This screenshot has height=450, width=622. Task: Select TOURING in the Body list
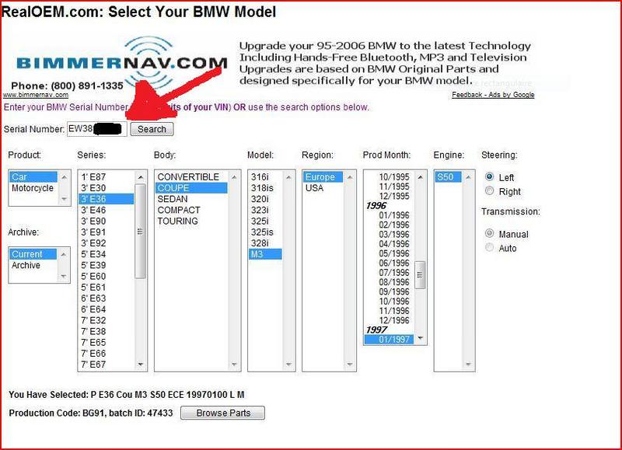[x=191, y=222]
